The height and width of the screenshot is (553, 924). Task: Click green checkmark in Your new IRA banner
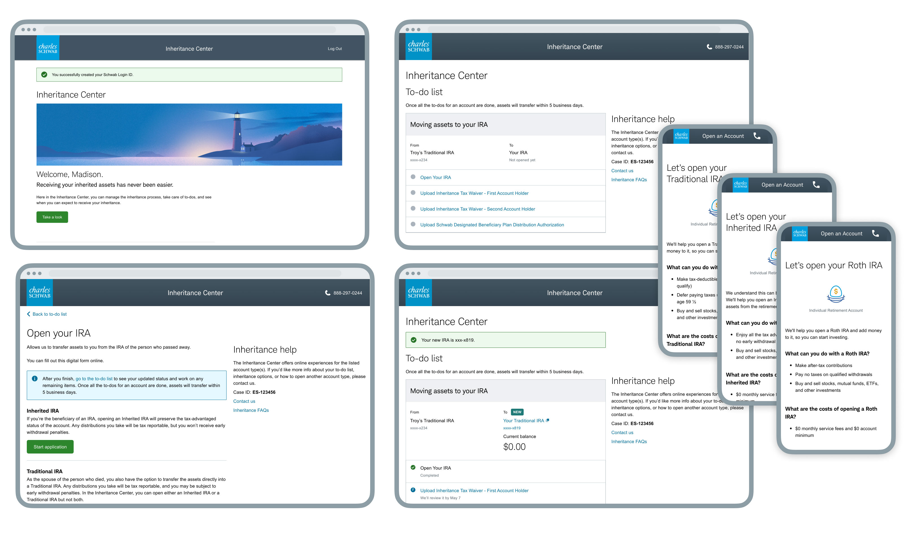coord(413,340)
